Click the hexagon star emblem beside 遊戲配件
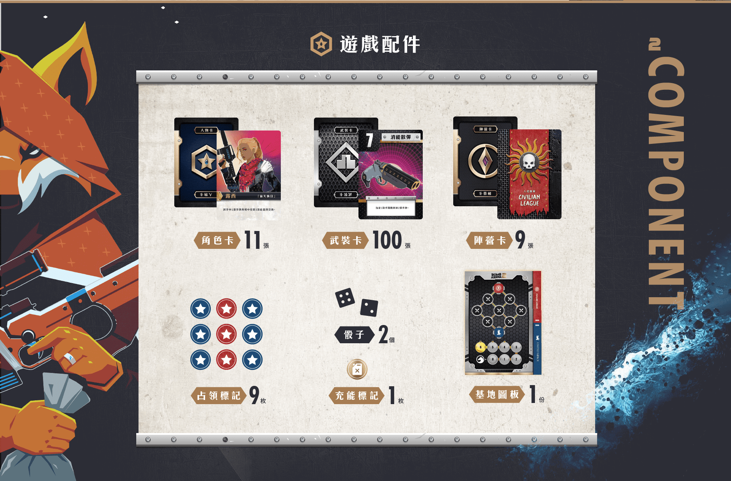 (x=321, y=44)
